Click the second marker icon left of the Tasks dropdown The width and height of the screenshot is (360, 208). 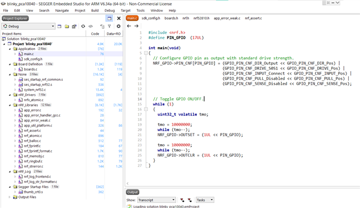[x=190, y=200]
